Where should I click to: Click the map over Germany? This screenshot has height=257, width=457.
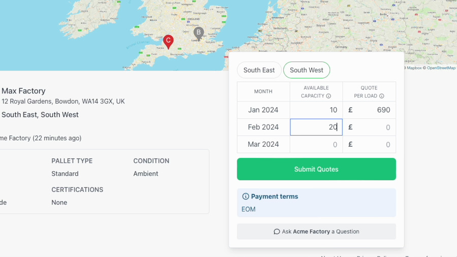pyautogui.click(x=341, y=47)
